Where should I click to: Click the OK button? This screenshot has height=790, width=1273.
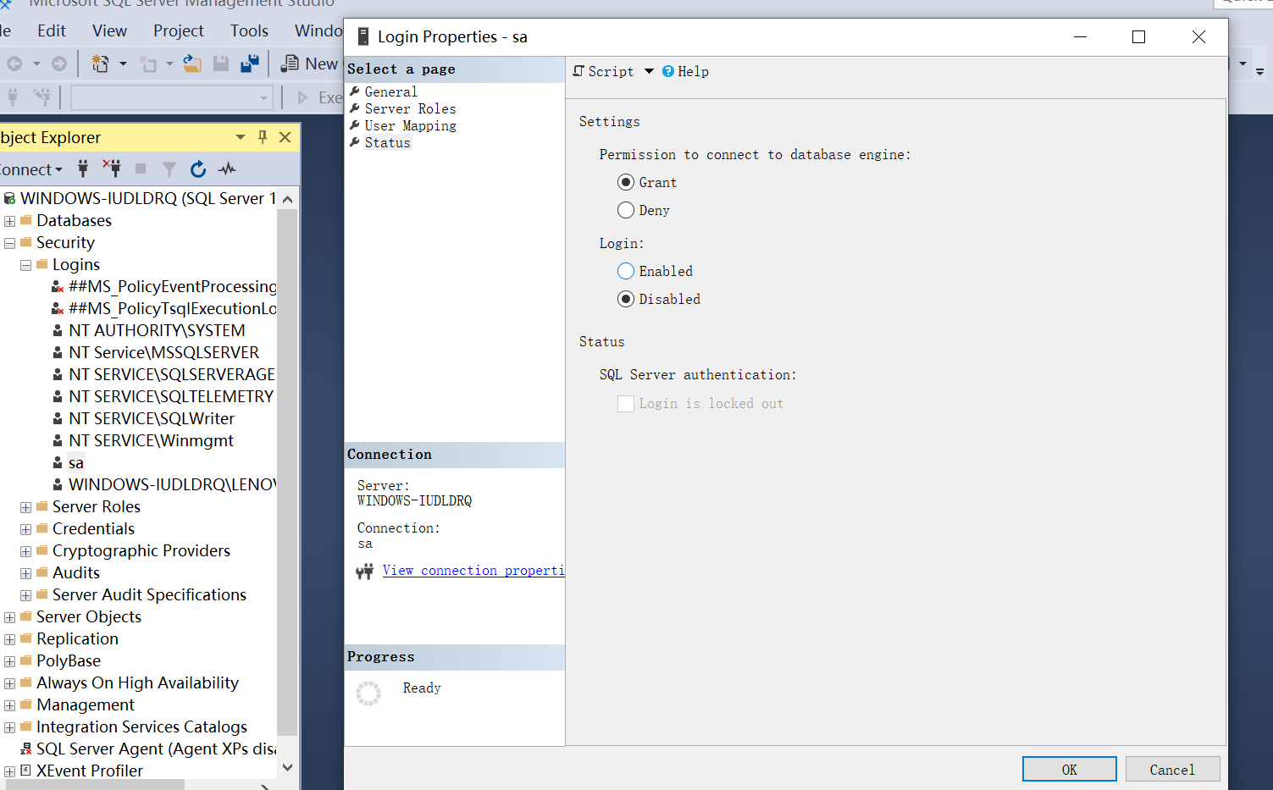click(x=1069, y=769)
